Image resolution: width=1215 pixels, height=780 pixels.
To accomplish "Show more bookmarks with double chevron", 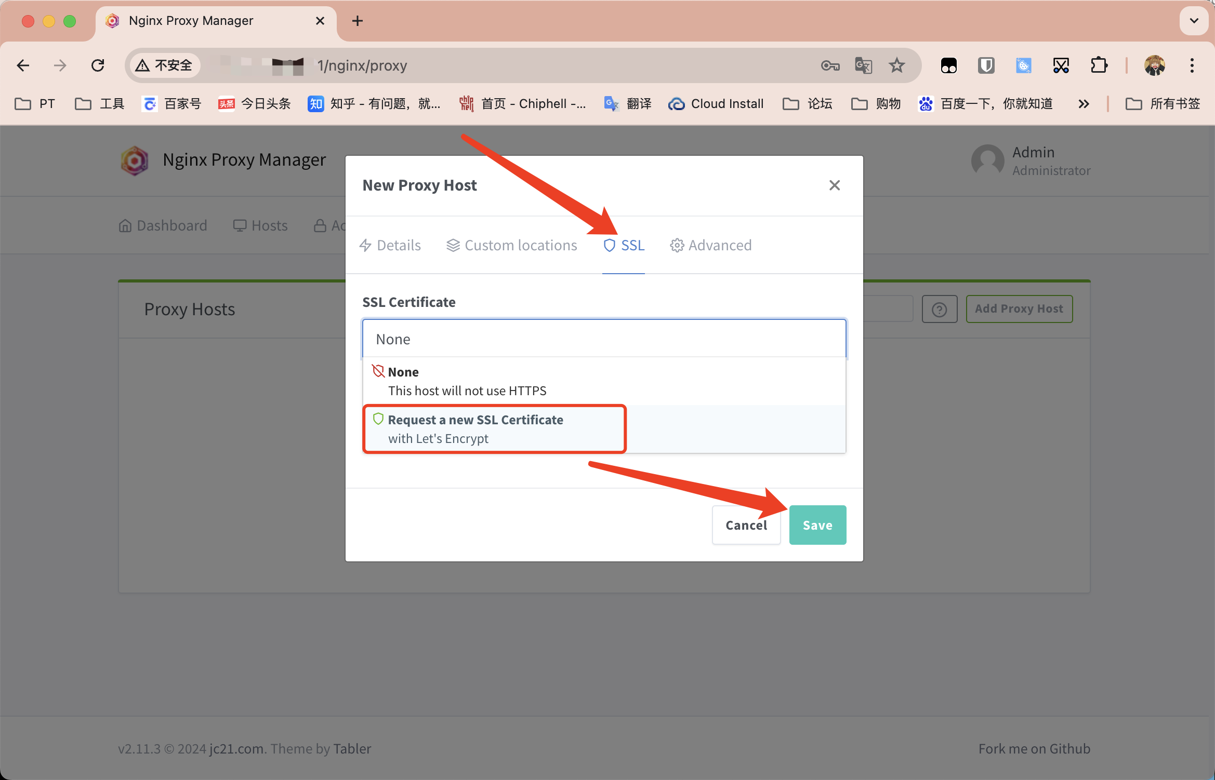I will tap(1084, 104).
